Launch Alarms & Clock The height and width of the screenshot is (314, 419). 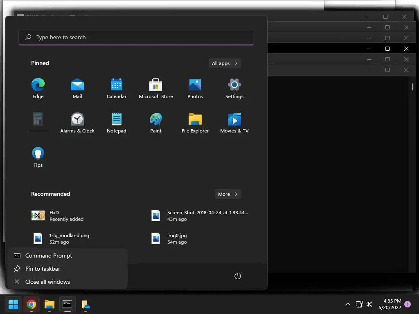click(x=77, y=123)
